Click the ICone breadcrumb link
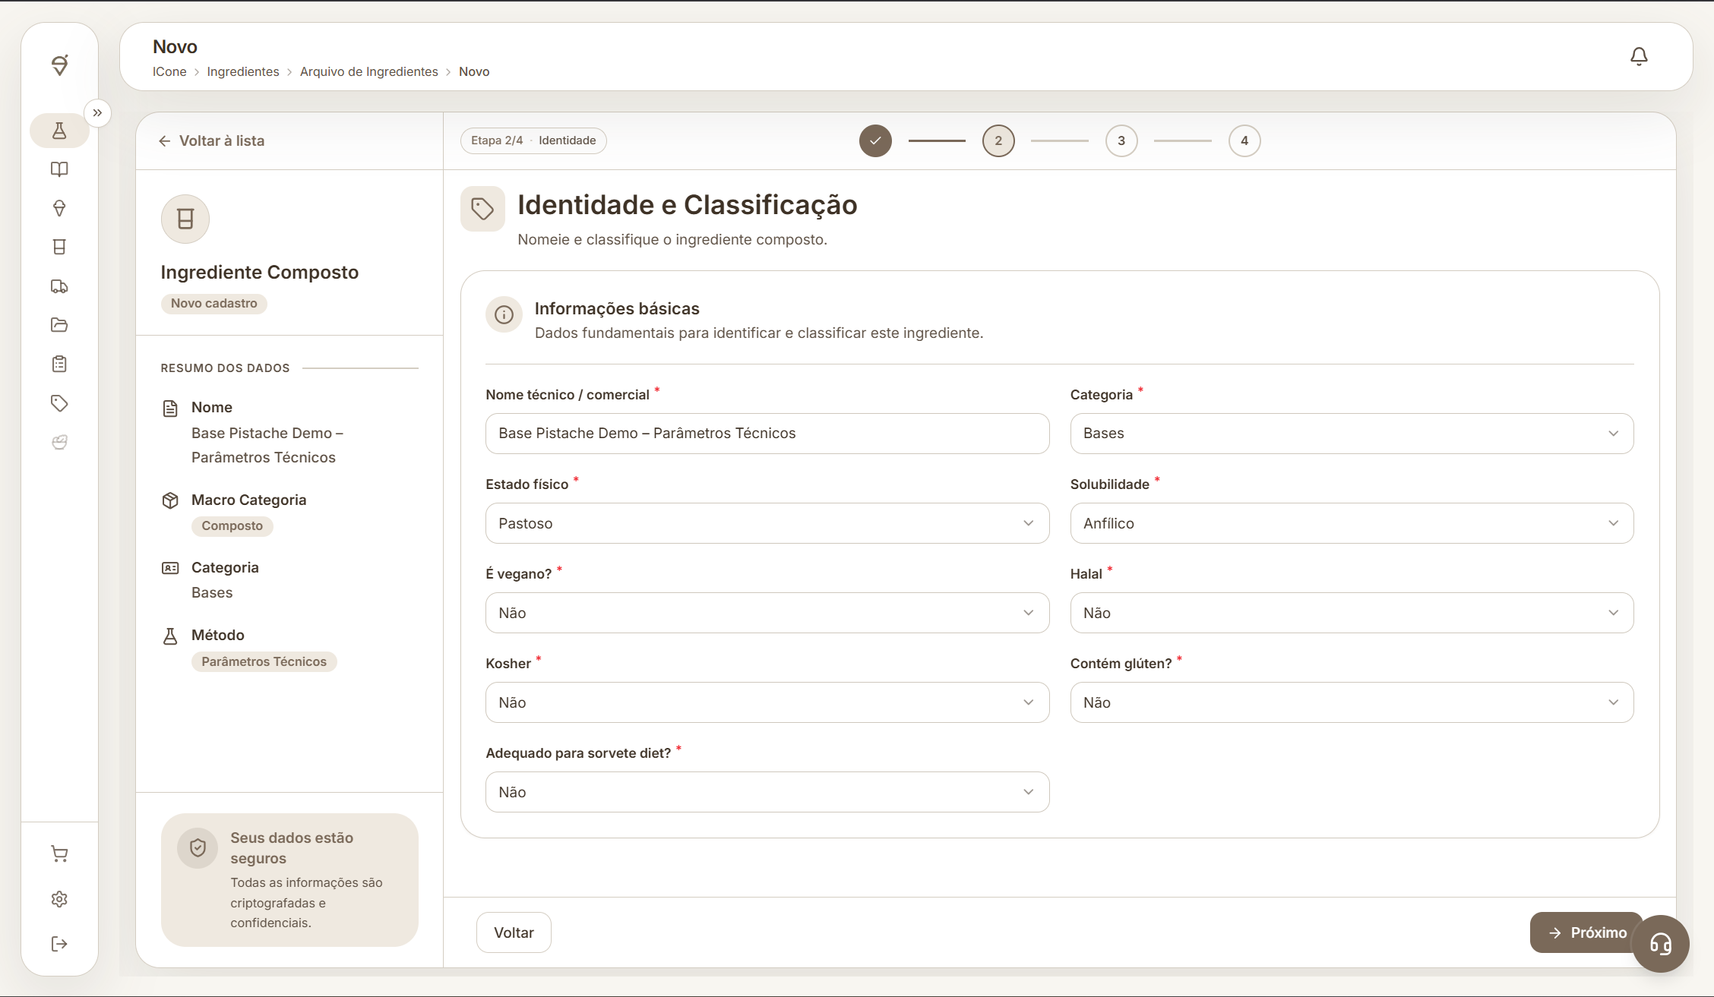 169,71
